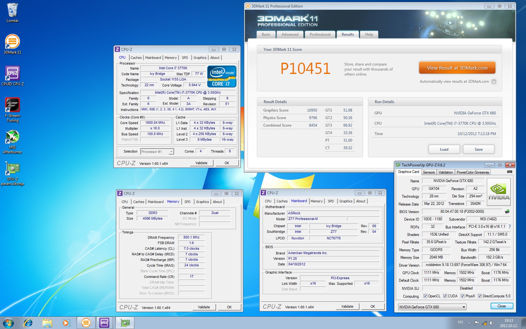Open the Help tab in 3DMark

[369, 34]
